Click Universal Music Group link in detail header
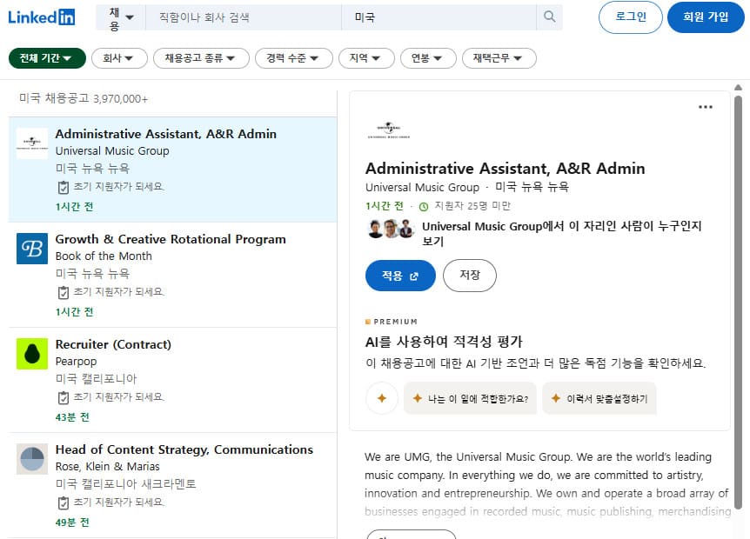This screenshot has height=539, width=750. coord(422,187)
